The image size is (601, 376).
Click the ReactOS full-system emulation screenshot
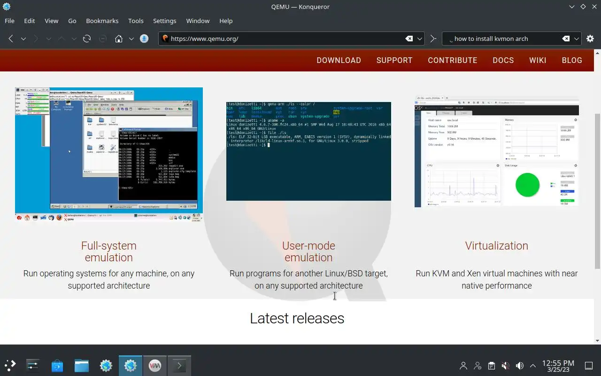109,154
